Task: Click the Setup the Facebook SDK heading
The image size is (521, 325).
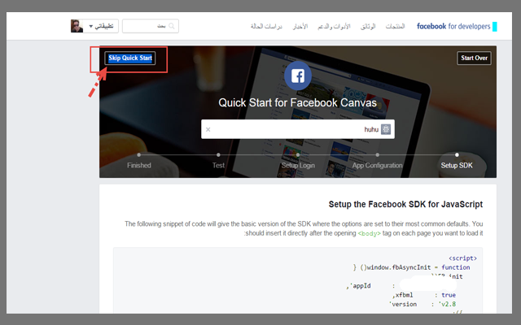Action: tap(405, 204)
